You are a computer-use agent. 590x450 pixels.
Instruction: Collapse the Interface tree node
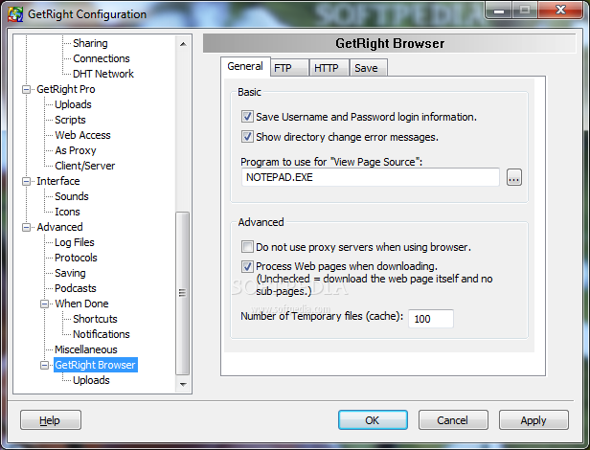(26, 181)
